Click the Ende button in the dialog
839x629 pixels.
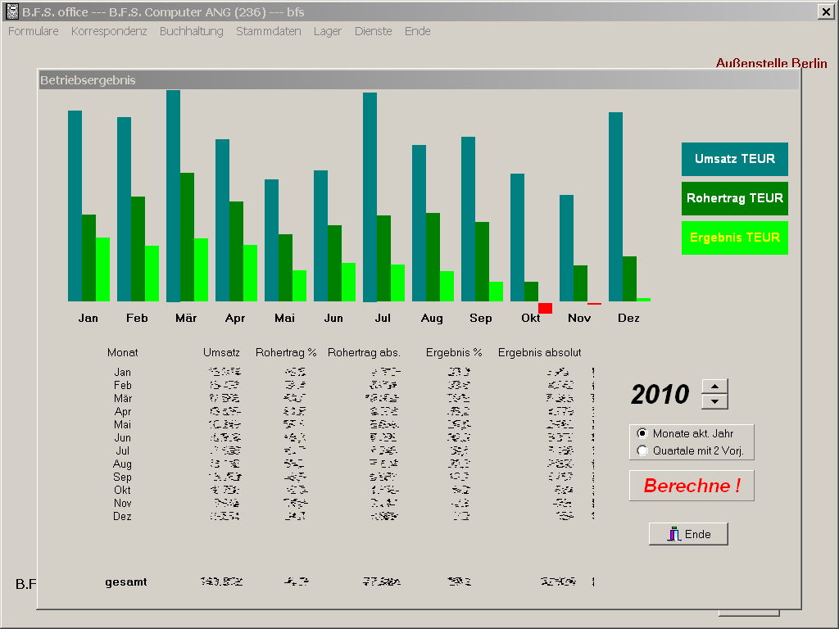pyautogui.click(x=688, y=534)
